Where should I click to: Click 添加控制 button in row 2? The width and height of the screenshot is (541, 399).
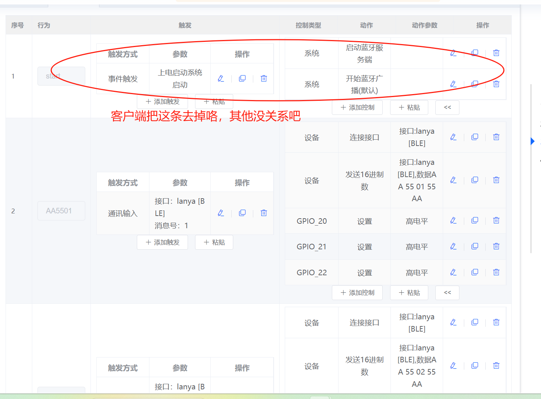pyautogui.click(x=357, y=292)
